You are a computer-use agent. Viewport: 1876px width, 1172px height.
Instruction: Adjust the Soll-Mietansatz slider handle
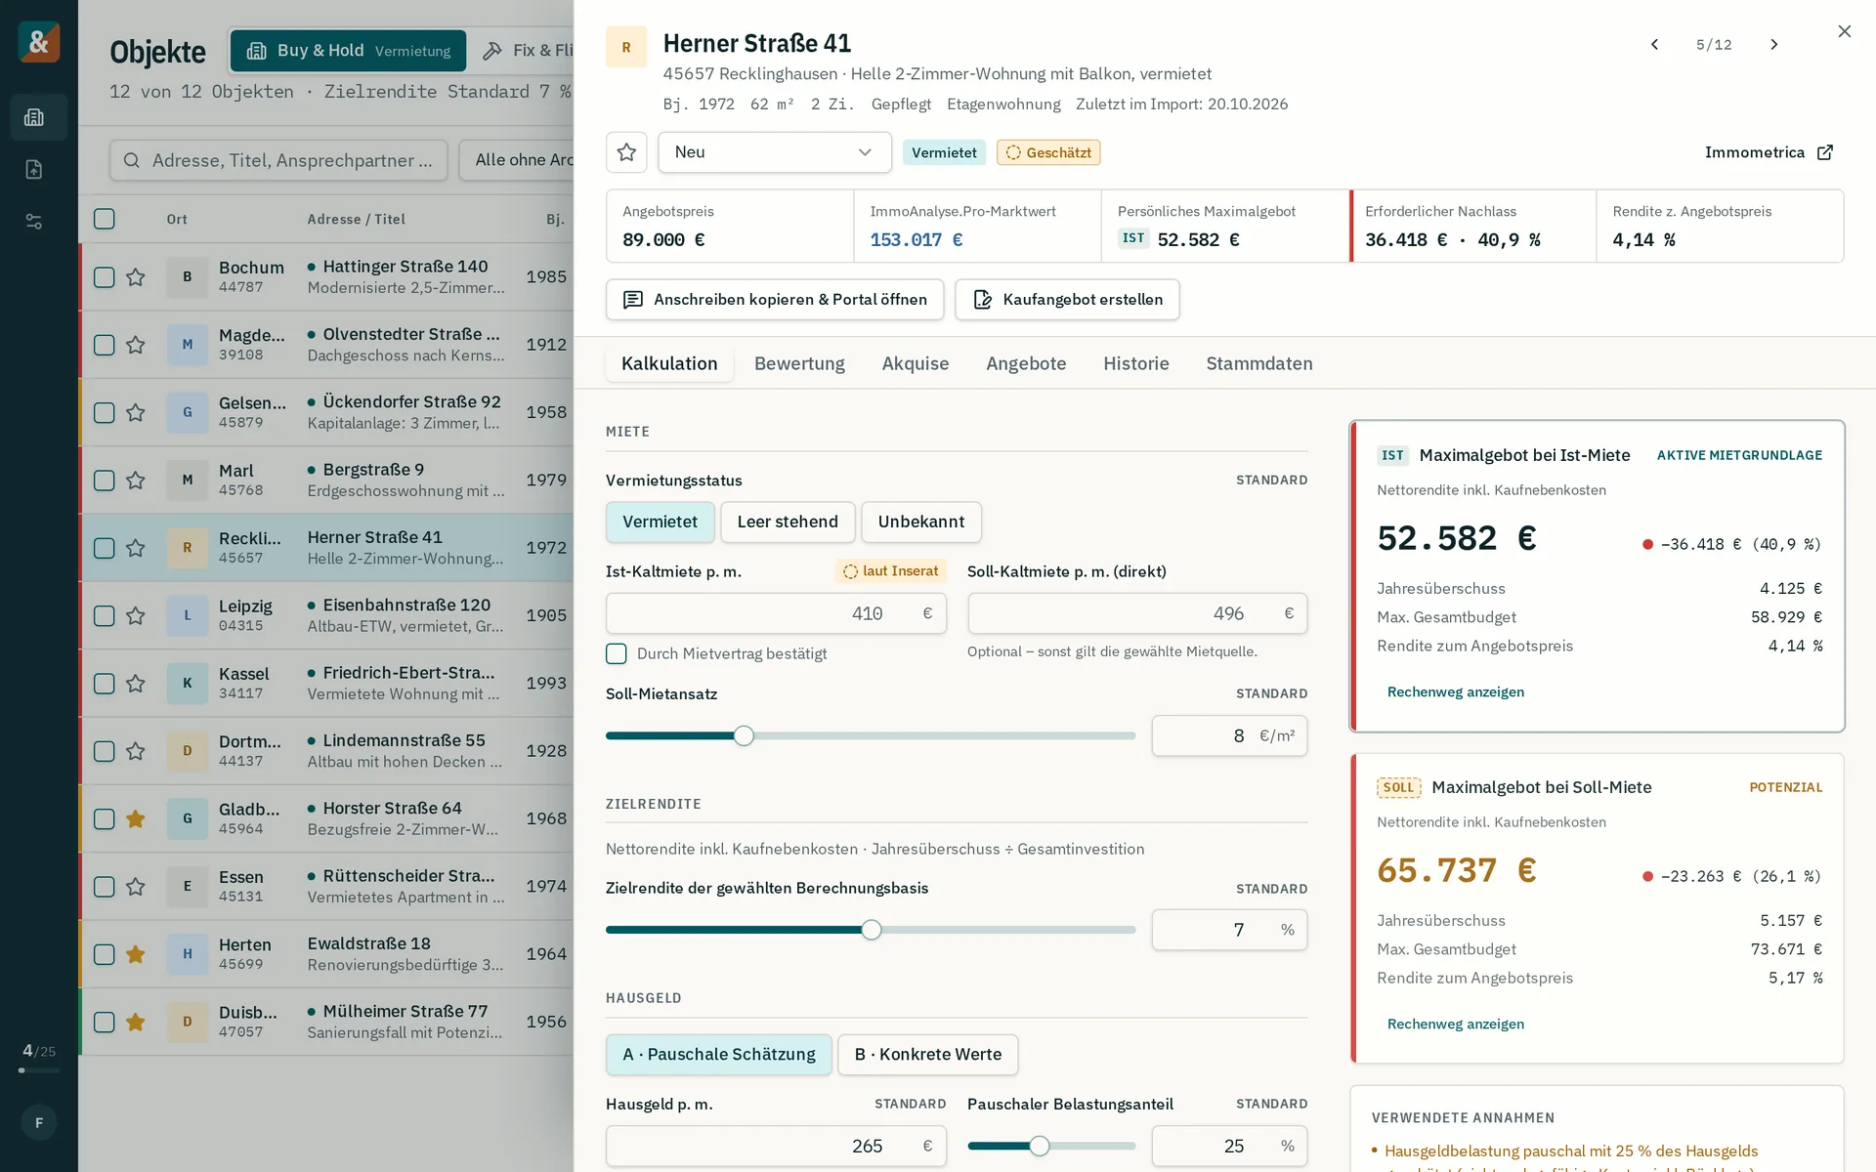click(x=744, y=736)
